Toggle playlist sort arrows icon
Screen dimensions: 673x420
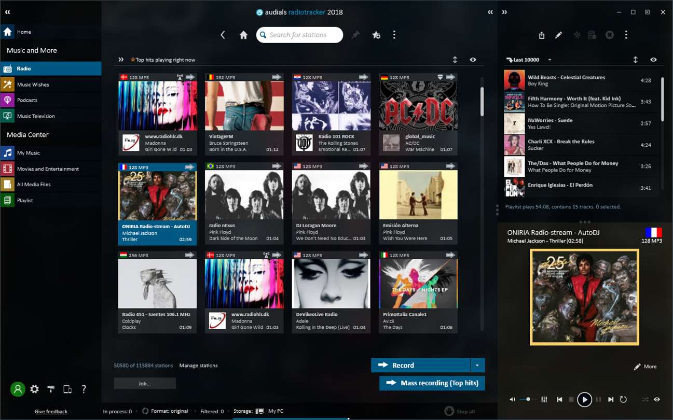click(x=635, y=60)
